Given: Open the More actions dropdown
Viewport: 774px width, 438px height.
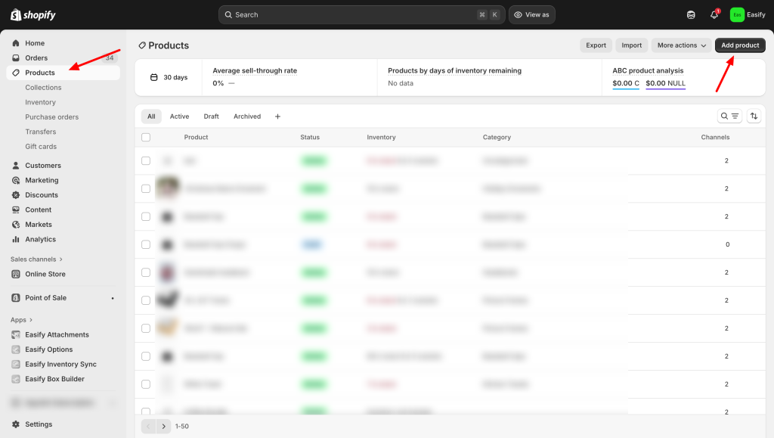Looking at the screenshot, I should click(681, 45).
